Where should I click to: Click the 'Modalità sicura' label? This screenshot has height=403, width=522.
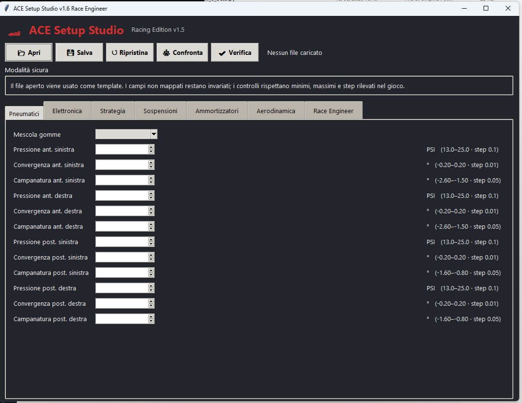point(26,70)
